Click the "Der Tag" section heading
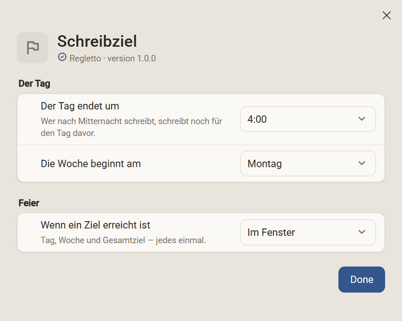402x321 pixels. [34, 84]
